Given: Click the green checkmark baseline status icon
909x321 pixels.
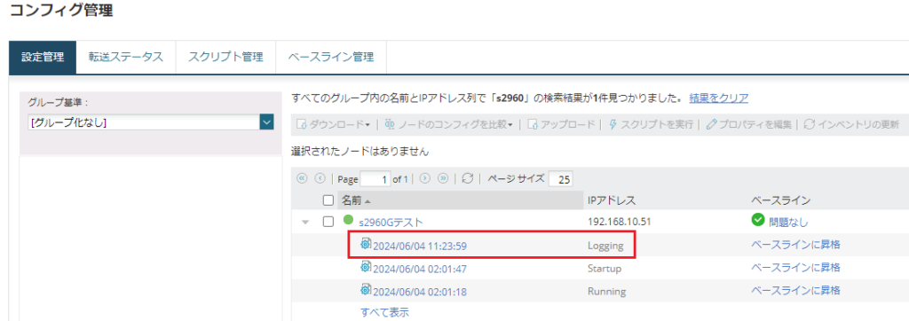Looking at the screenshot, I should click(758, 221).
